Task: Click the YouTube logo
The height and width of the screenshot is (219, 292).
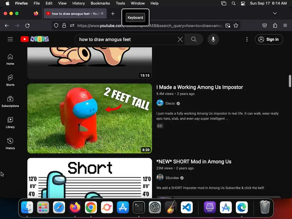Action: [35, 39]
